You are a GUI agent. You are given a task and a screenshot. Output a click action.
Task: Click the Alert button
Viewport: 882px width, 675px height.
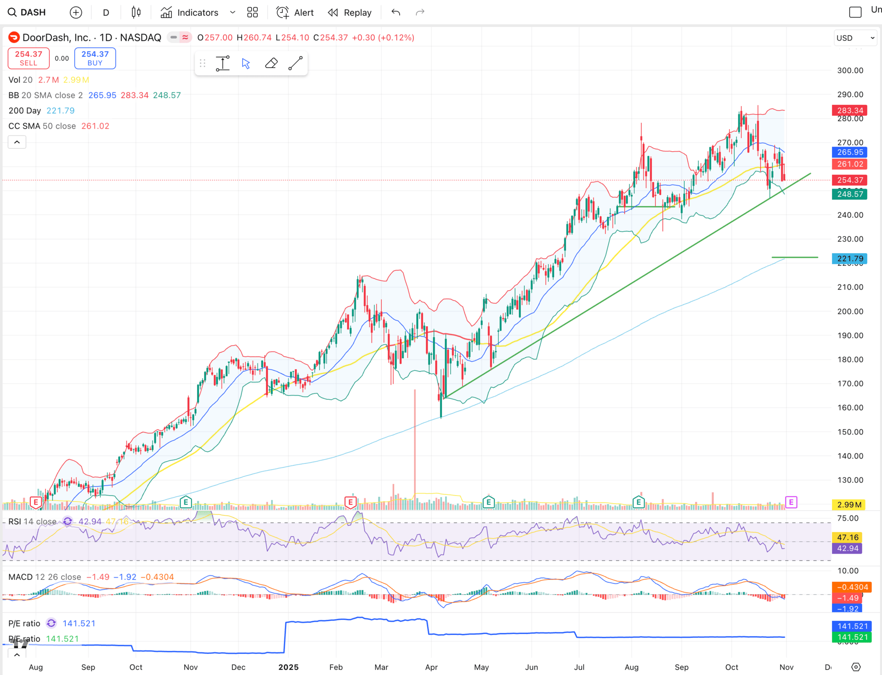[295, 12]
